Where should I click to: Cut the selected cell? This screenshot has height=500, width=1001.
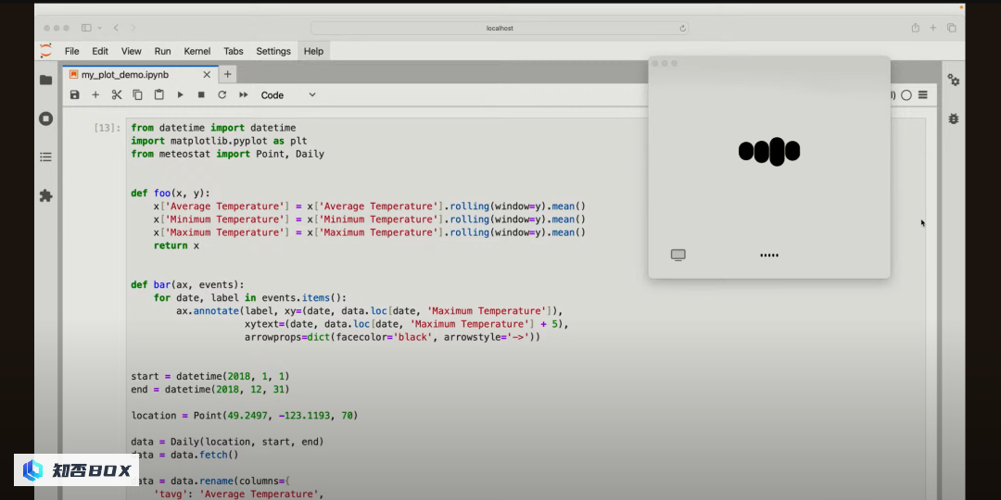point(117,95)
